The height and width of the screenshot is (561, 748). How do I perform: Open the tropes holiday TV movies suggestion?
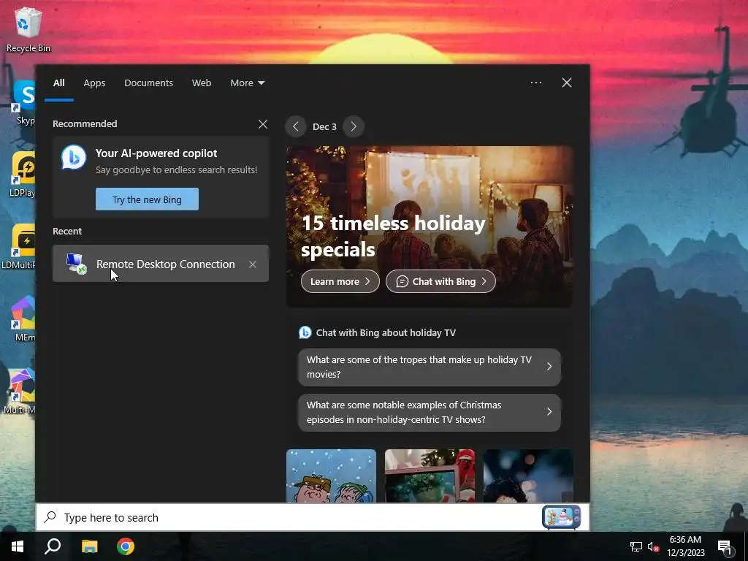coord(430,367)
